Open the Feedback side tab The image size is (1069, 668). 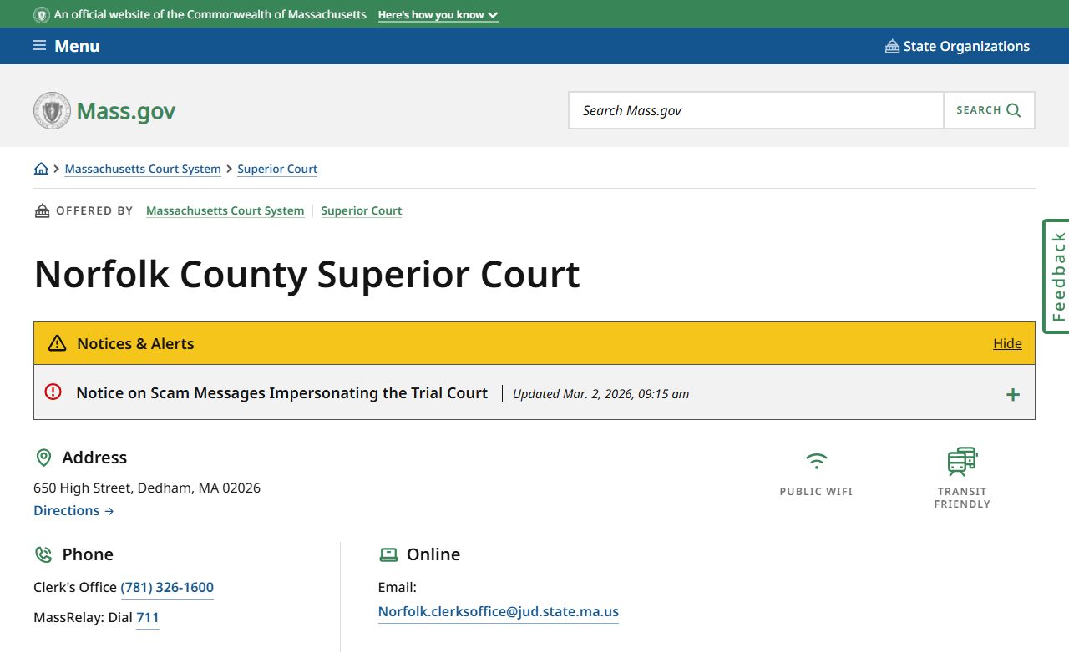pos(1056,276)
